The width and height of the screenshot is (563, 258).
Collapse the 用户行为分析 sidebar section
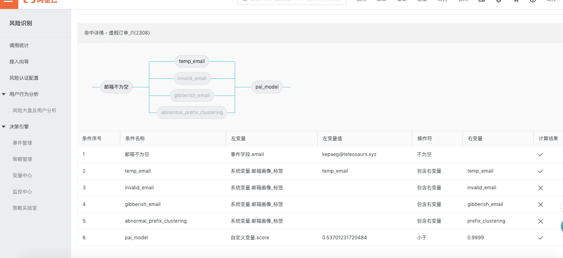point(4,94)
